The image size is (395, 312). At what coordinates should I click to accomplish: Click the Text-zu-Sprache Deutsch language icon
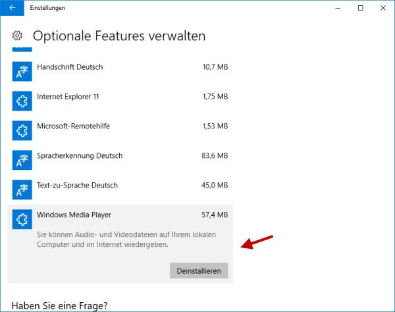22,190
